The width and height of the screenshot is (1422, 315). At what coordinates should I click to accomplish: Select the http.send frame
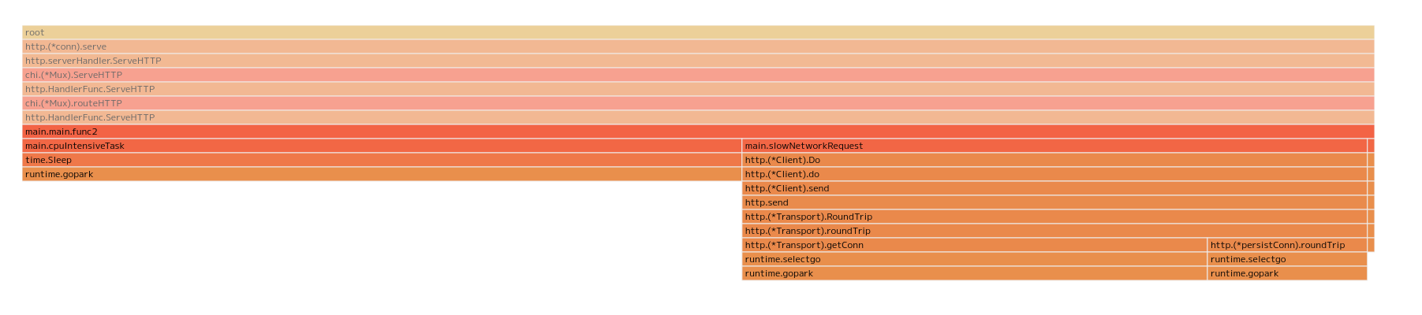tap(1054, 202)
